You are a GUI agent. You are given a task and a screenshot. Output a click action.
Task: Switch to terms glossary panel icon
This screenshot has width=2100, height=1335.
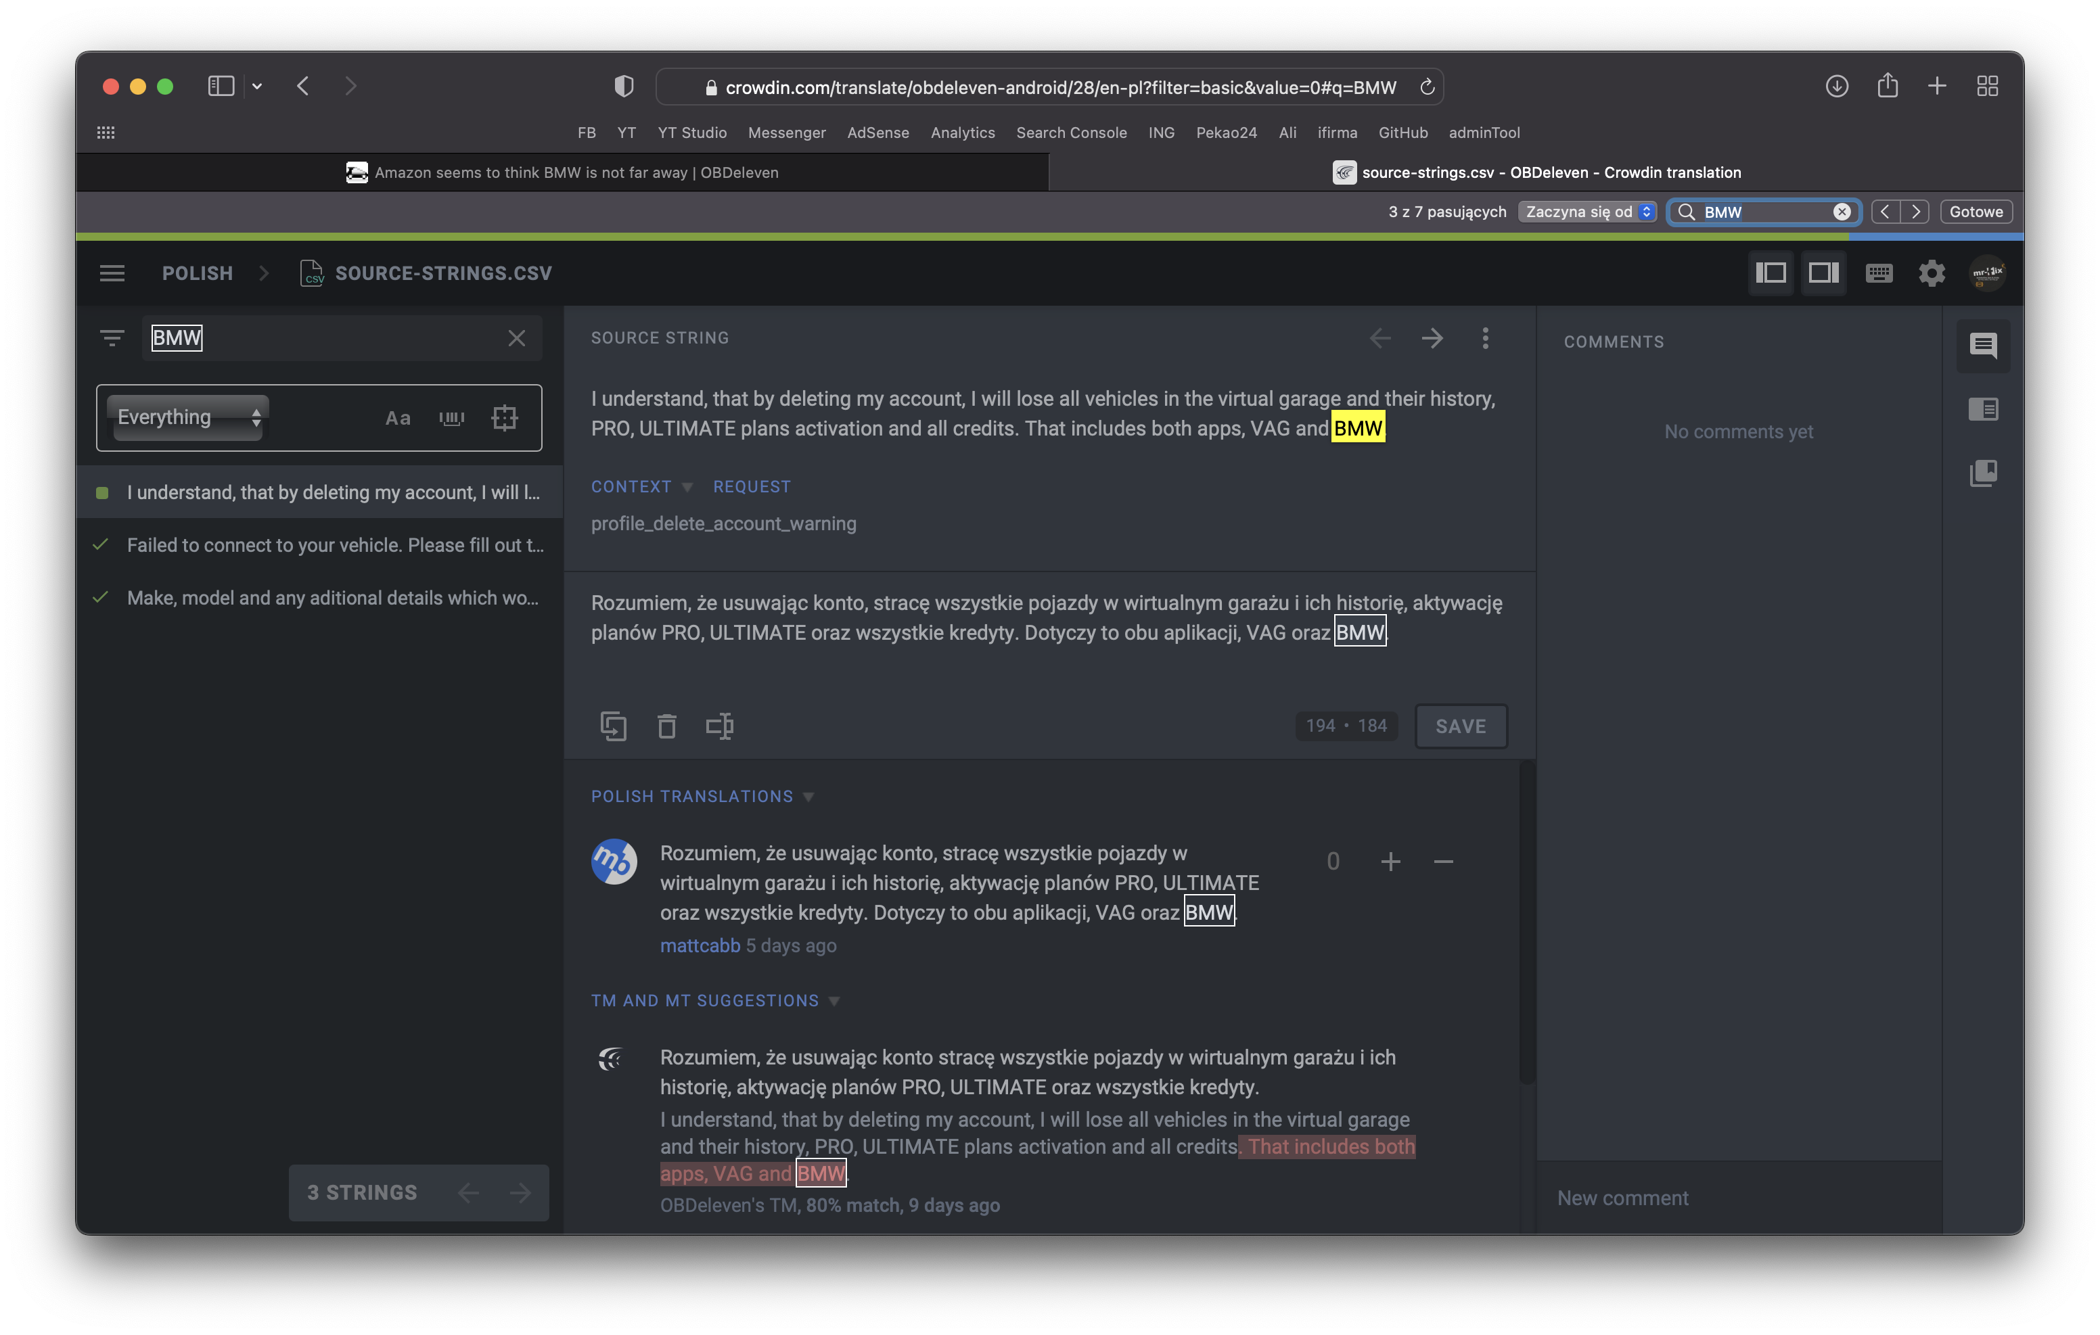pyautogui.click(x=1983, y=409)
